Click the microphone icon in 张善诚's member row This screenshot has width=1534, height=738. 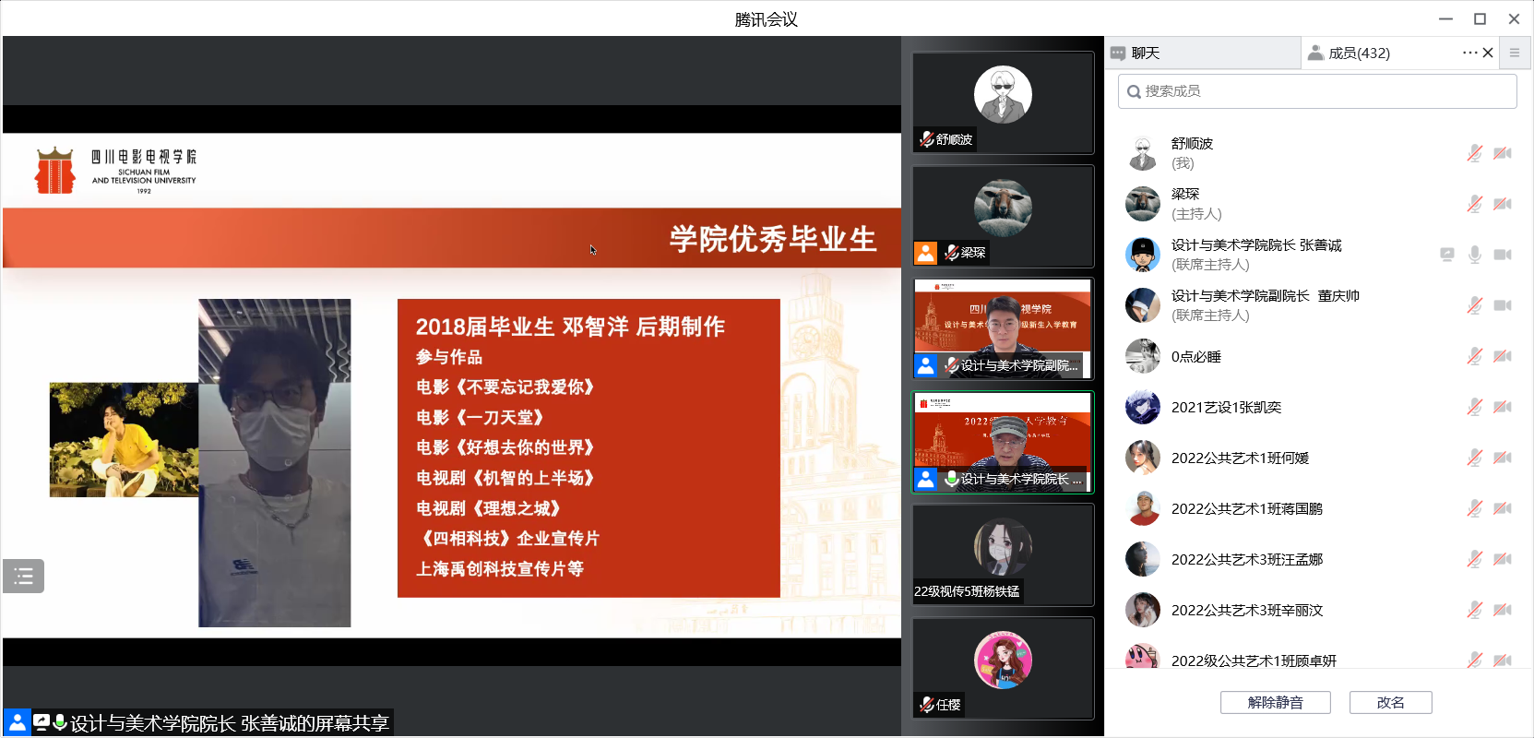coord(1475,255)
